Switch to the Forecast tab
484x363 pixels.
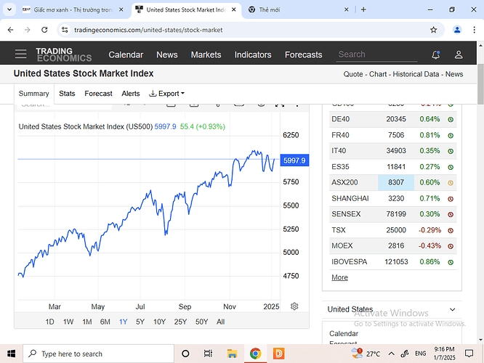[98, 94]
